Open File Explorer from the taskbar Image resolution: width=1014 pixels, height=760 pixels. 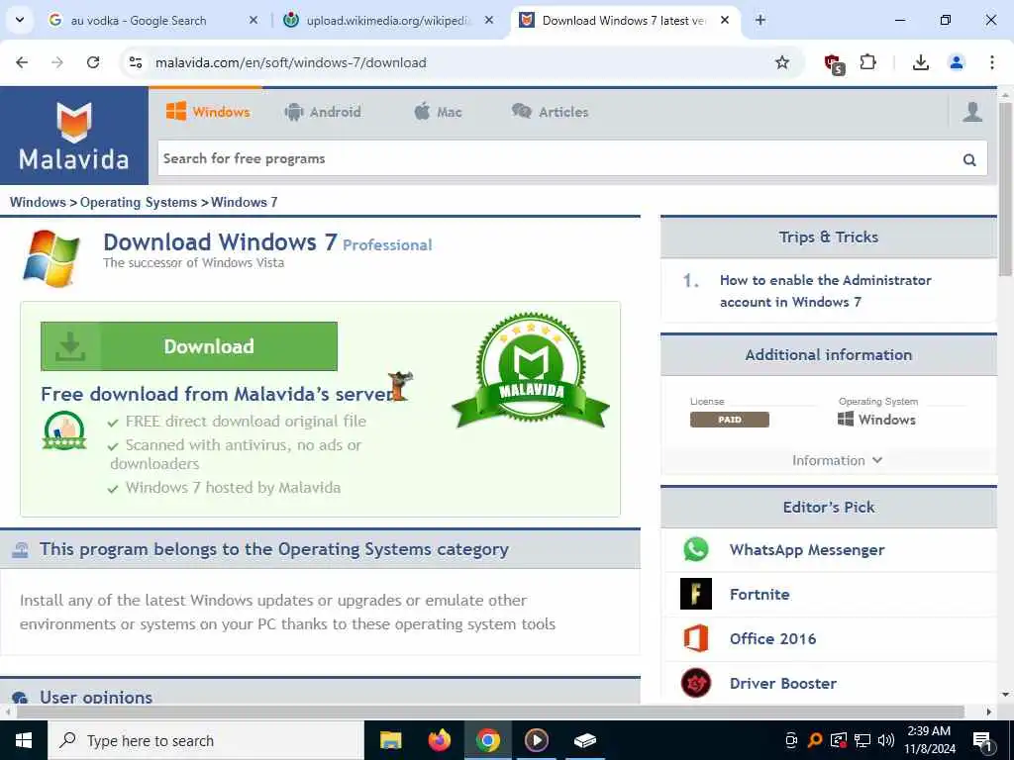pos(390,740)
